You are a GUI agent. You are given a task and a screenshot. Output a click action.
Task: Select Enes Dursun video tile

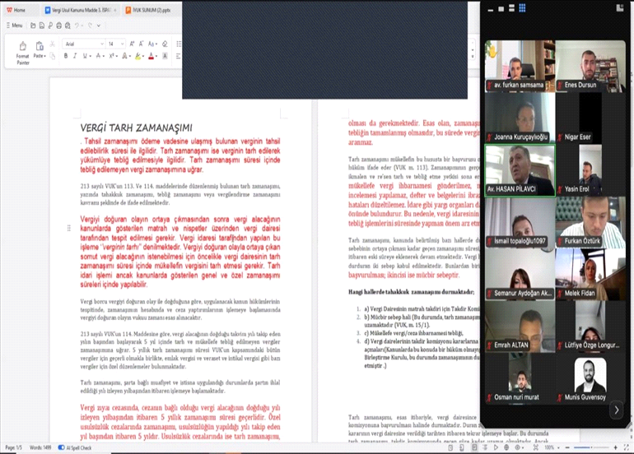590,67
